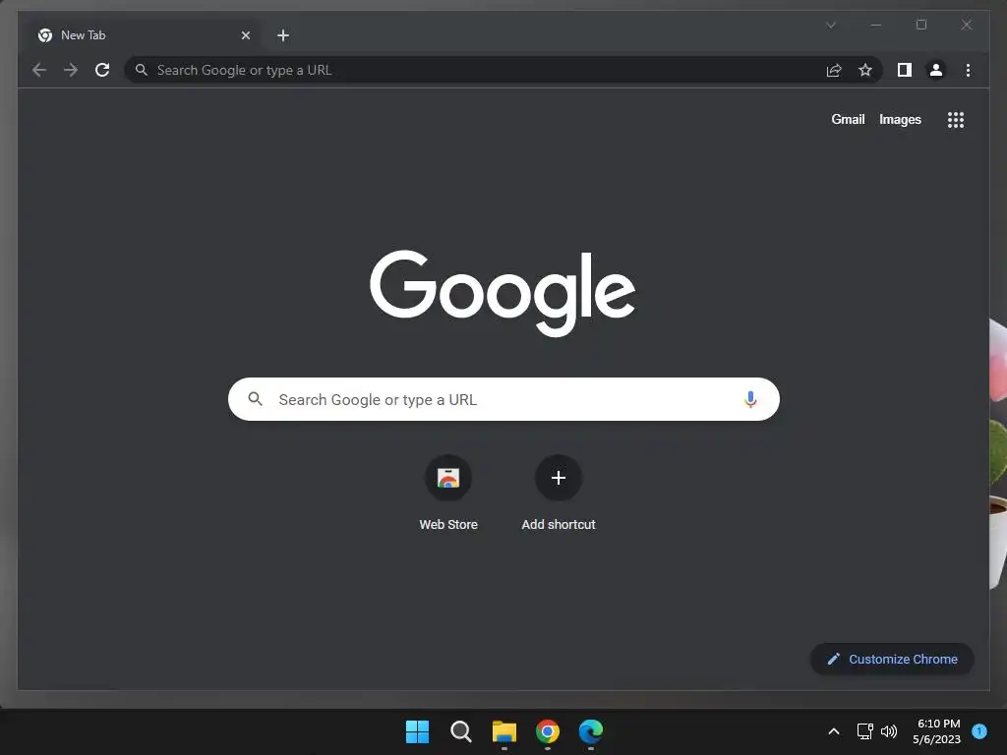Open the Google apps grid
This screenshot has width=1007, height=755.
point(956,120)
